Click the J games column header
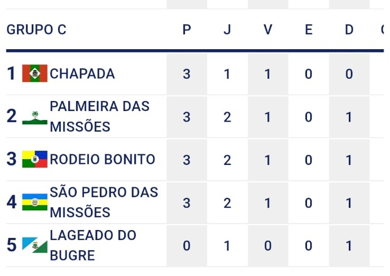The height and width of the screenshot is (276, 390). (x=227, y=30)
